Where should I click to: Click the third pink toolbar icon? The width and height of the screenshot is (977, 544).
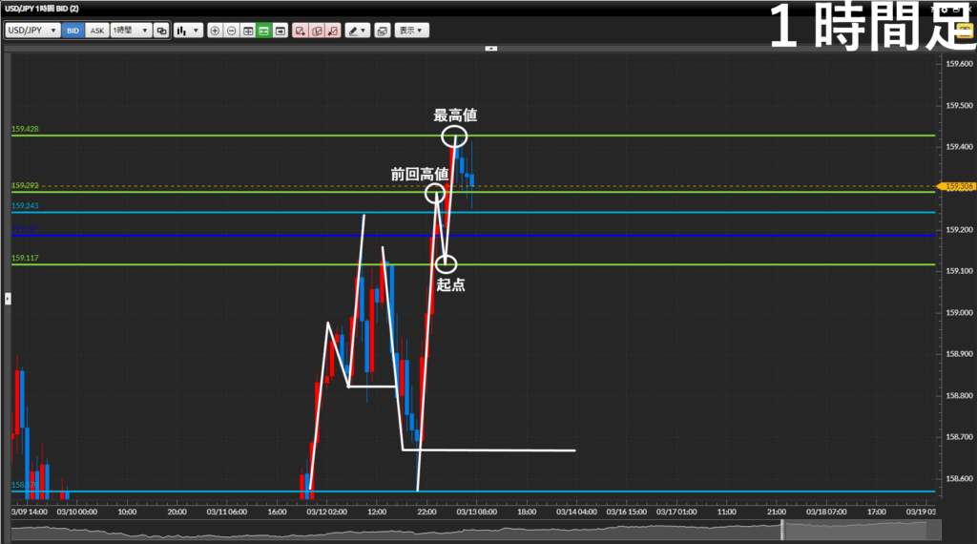pos(332,31)
